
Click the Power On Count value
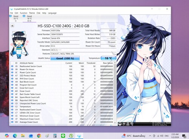point(108,42)
